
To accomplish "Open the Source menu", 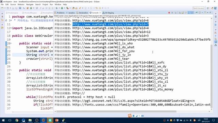I will (x=13, y=4).
